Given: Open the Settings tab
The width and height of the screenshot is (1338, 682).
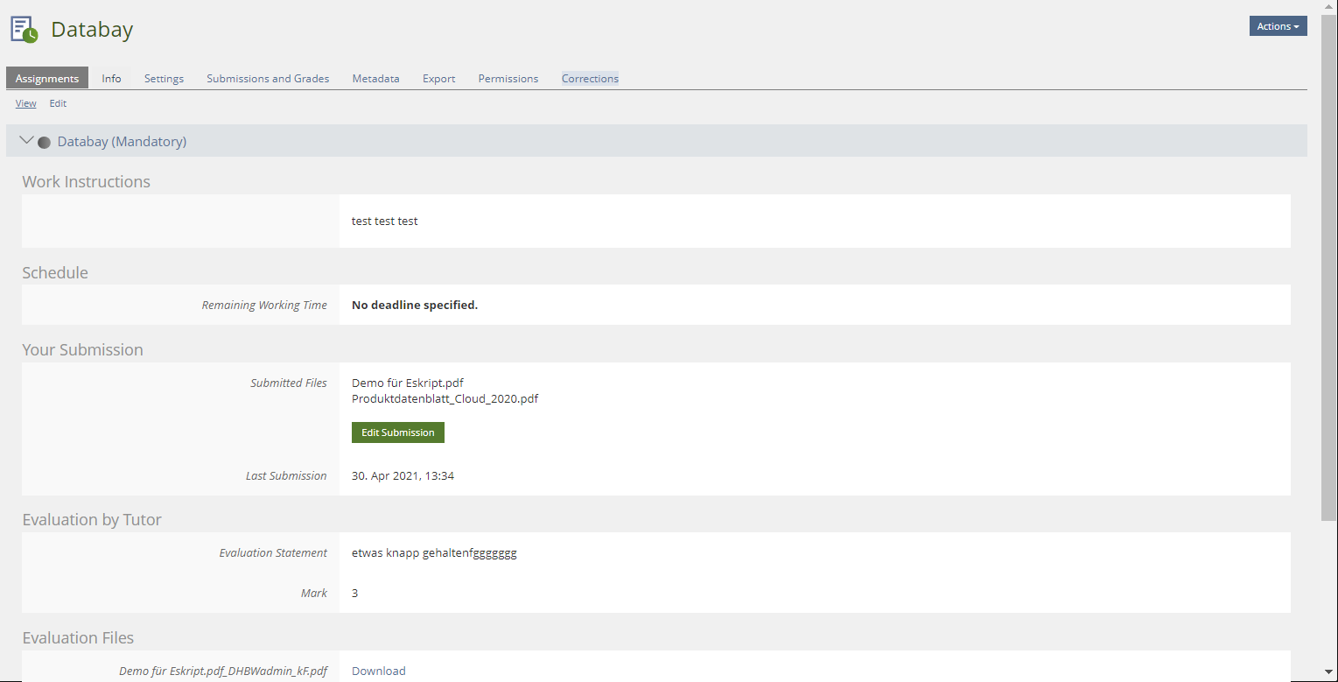Looking at the screenshot, I should pos(164,79).
